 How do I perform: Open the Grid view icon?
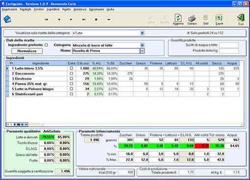(205, 20)
